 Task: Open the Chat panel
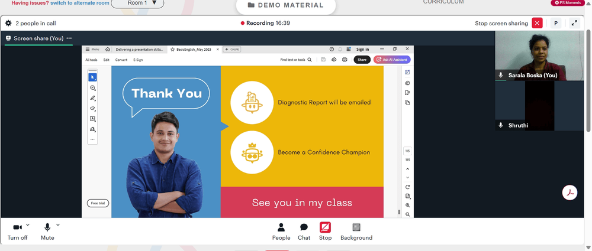(304, 232)
